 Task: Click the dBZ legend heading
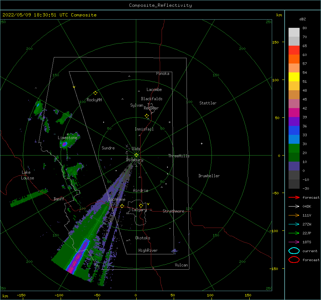[302, 19]
